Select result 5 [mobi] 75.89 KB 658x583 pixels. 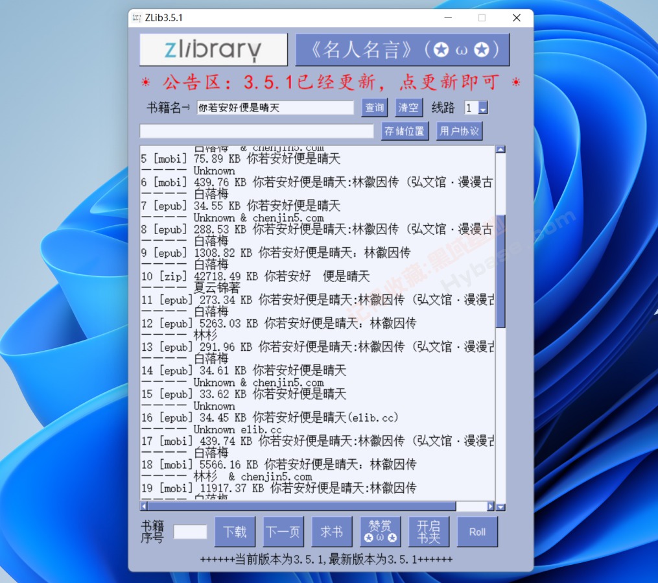point(241,159)
